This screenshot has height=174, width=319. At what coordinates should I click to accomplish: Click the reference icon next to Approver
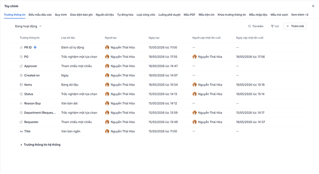(21, 66)
